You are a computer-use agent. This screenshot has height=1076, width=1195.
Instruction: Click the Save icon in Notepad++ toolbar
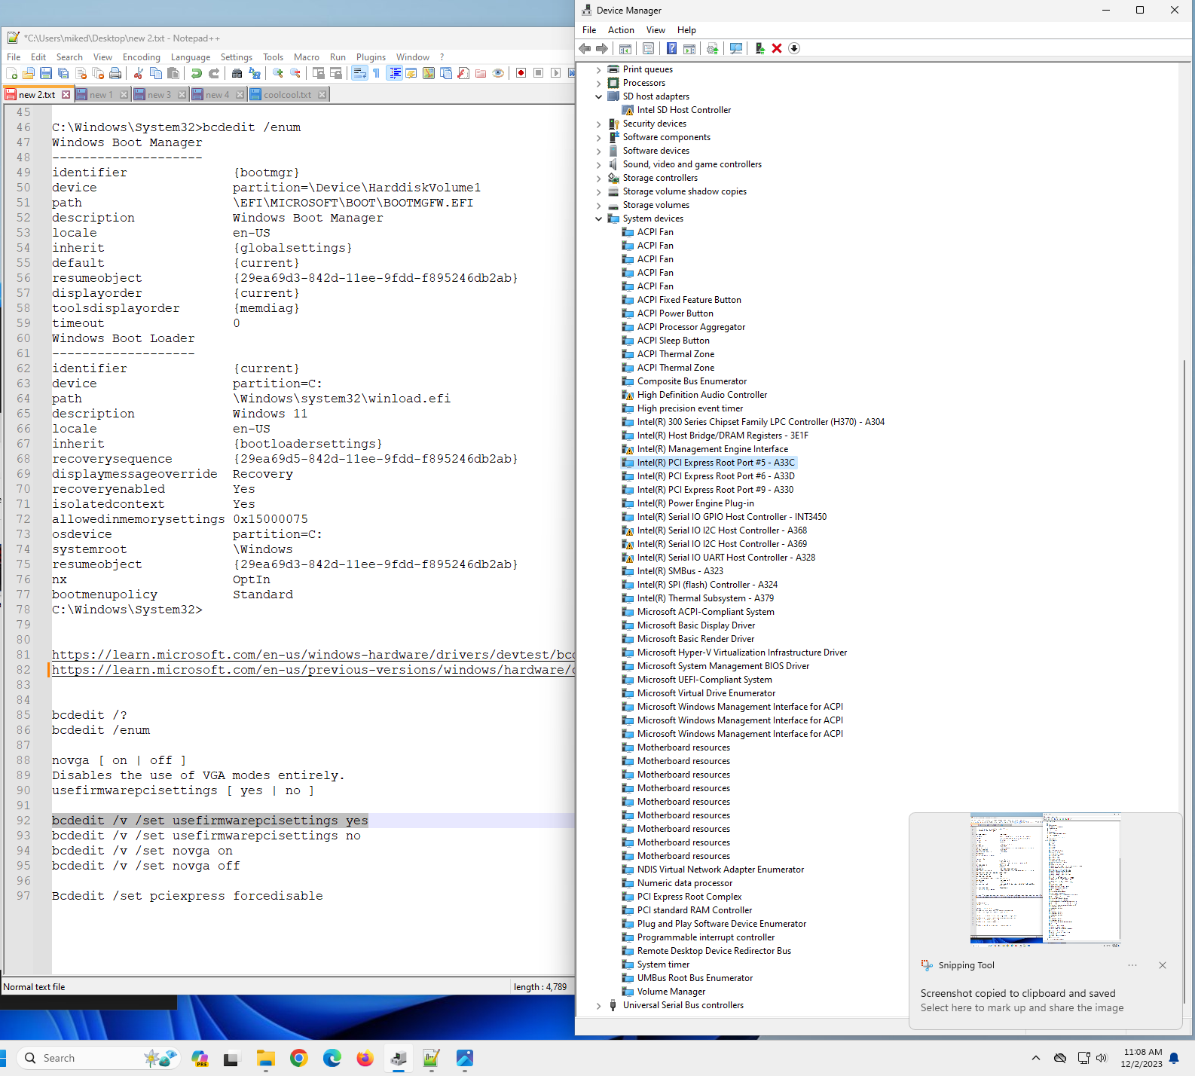point(46,73)
